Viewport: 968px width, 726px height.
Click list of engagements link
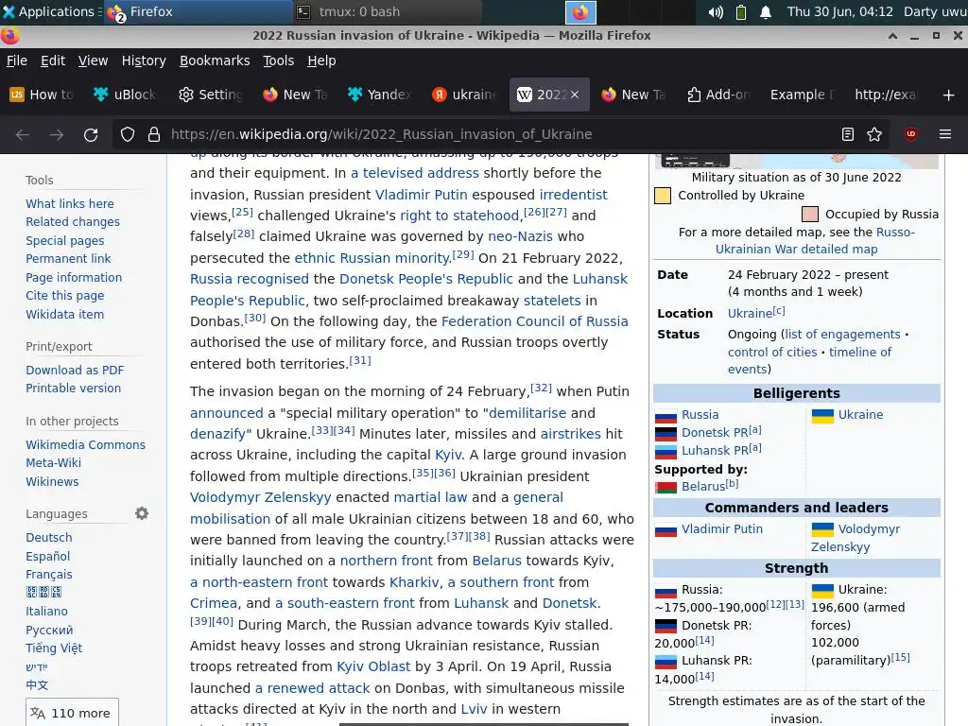[842, 334]
